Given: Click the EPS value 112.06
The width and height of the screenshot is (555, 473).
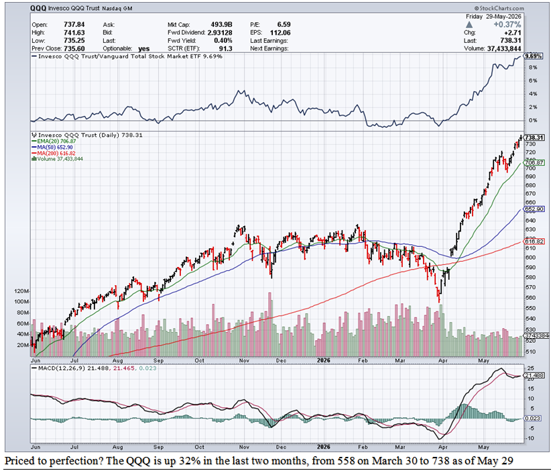Looking at the screenshot, I should (x=280, y=33).
